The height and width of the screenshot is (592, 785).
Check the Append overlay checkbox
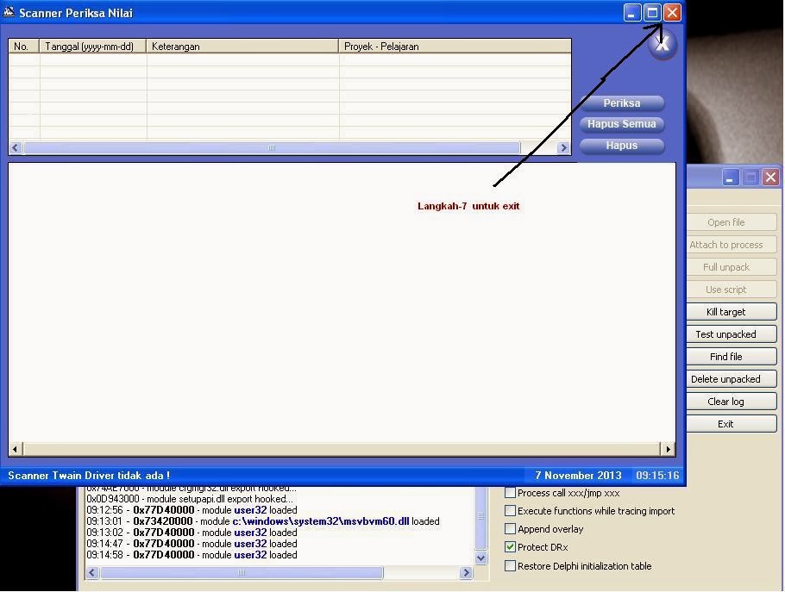(509, 529)
